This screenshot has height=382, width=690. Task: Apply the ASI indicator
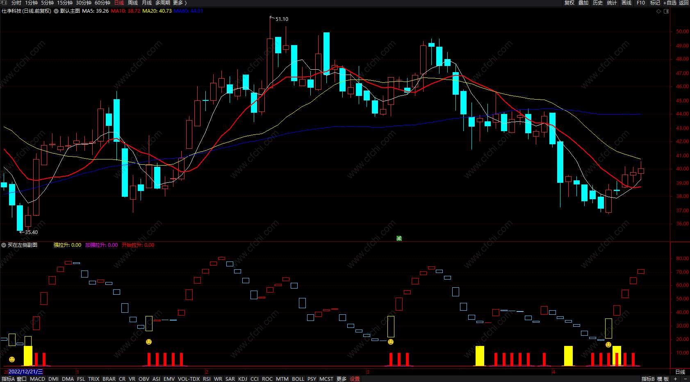pyautogui.click(x=156, y=379)
